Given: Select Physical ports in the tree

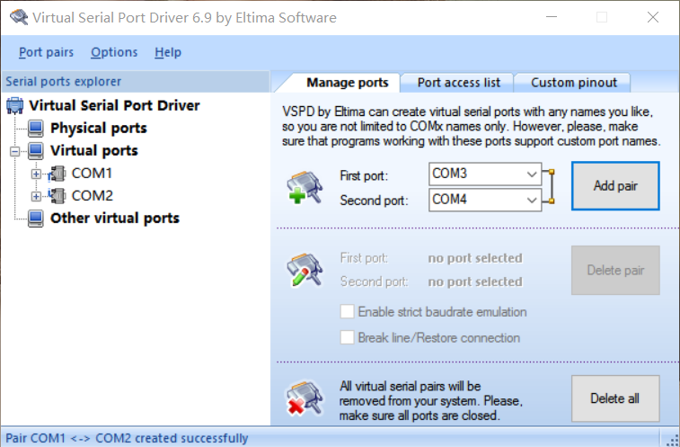Looking at the screenshot, I should 99,128.
